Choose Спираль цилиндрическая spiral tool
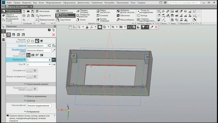The image size is (218, 123). click(x=146, y=20)
